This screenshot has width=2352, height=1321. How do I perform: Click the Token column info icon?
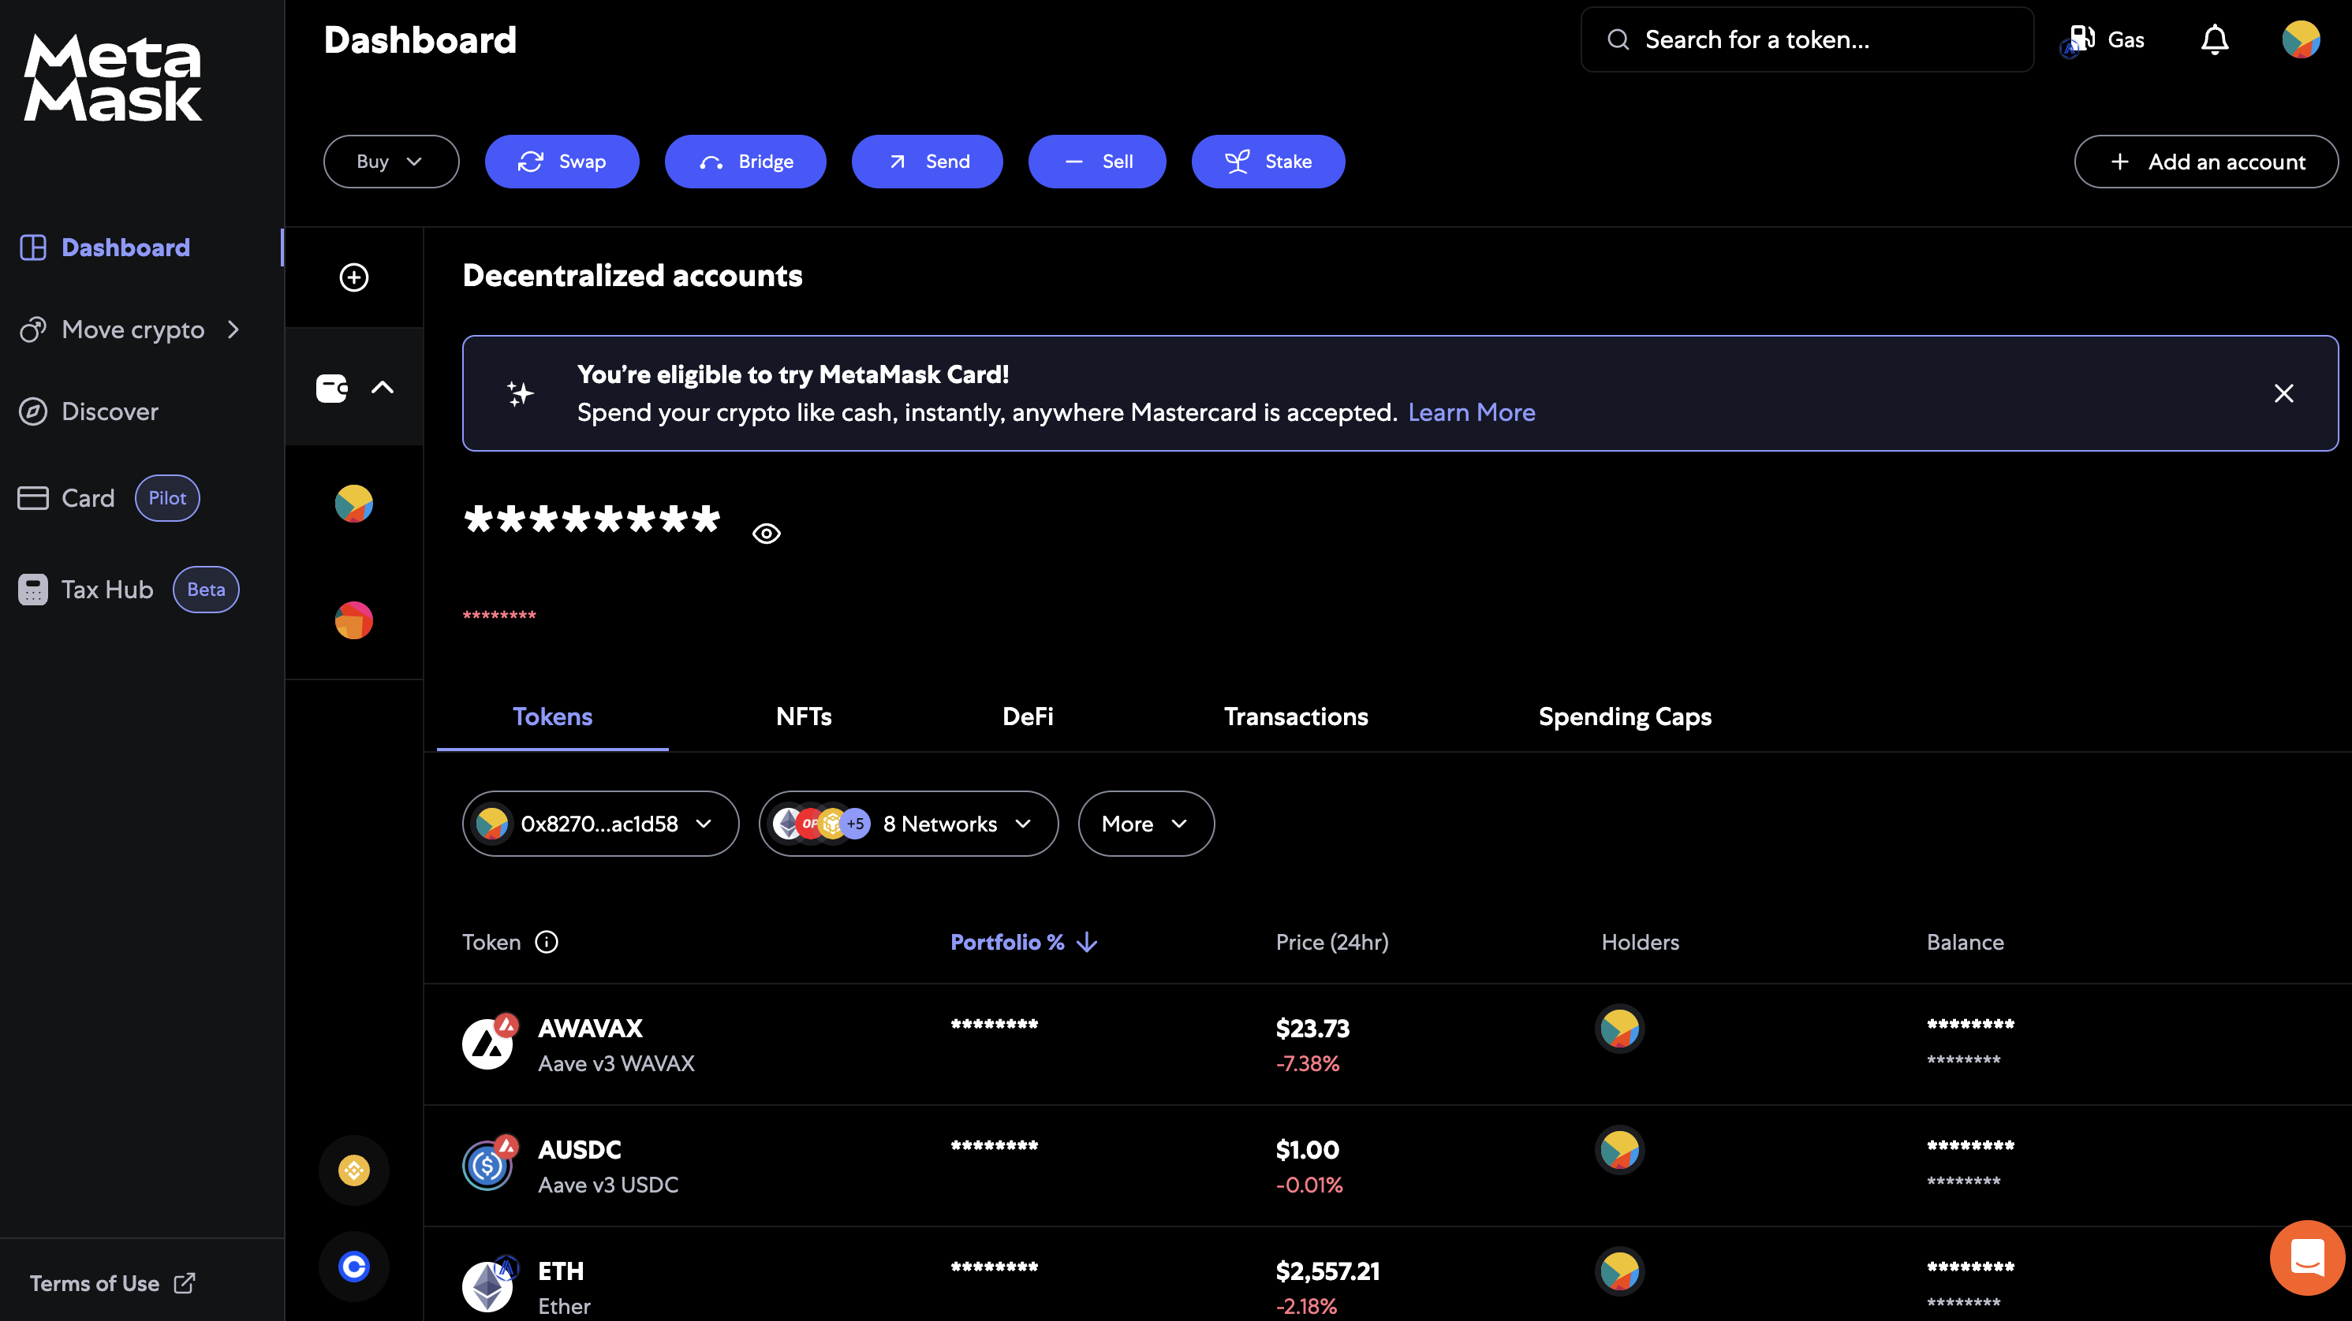(x=546, y=943)
